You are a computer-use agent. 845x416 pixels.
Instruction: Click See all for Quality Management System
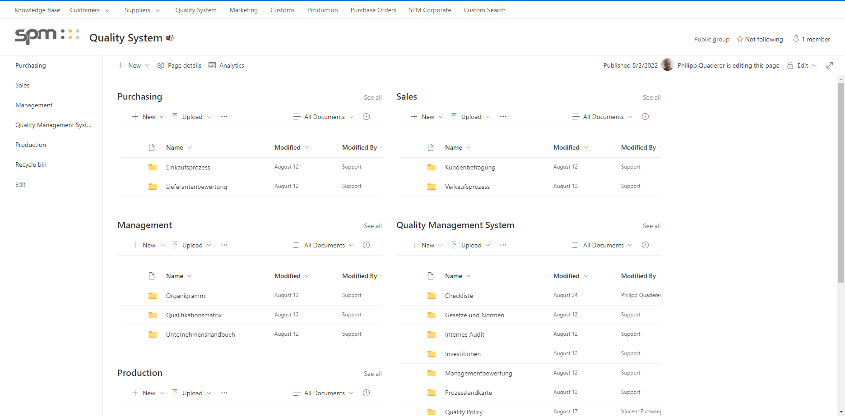pyautogui.click(x=652, y=226)
